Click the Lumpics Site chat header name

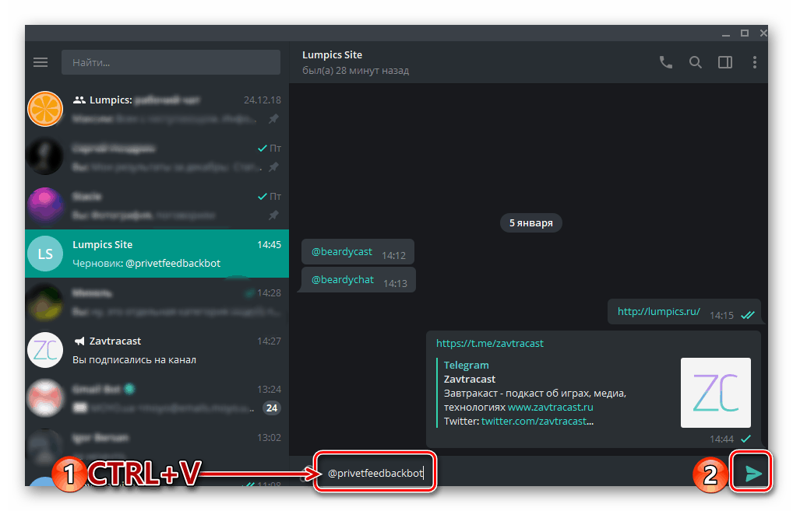333,54
